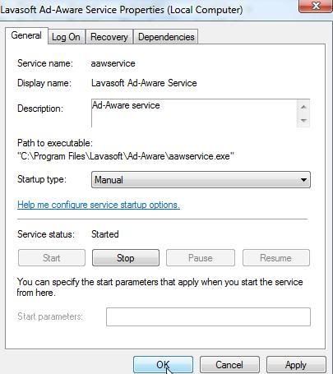Apply the service settings

click(296, 365)
